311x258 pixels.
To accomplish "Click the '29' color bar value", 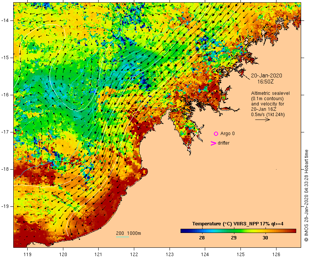I will 234,238.
